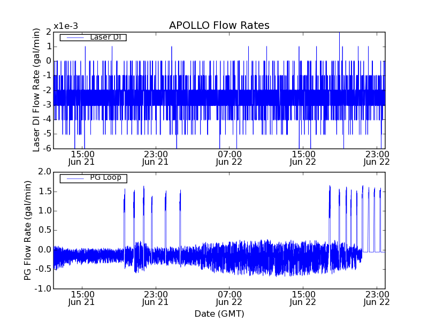Click the Laser DI Flow Rate y-axis label
This screenshot has height=321, width=428.
click(x=36, y=90)
